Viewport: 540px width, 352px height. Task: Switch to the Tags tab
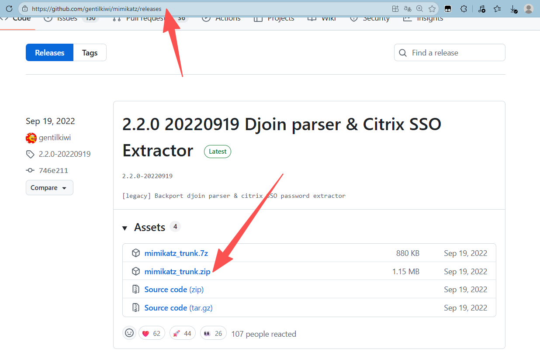pyautogui.click(x=90, y=53)
